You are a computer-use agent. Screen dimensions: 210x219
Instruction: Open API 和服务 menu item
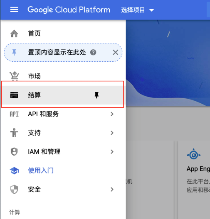click(63, 114)
